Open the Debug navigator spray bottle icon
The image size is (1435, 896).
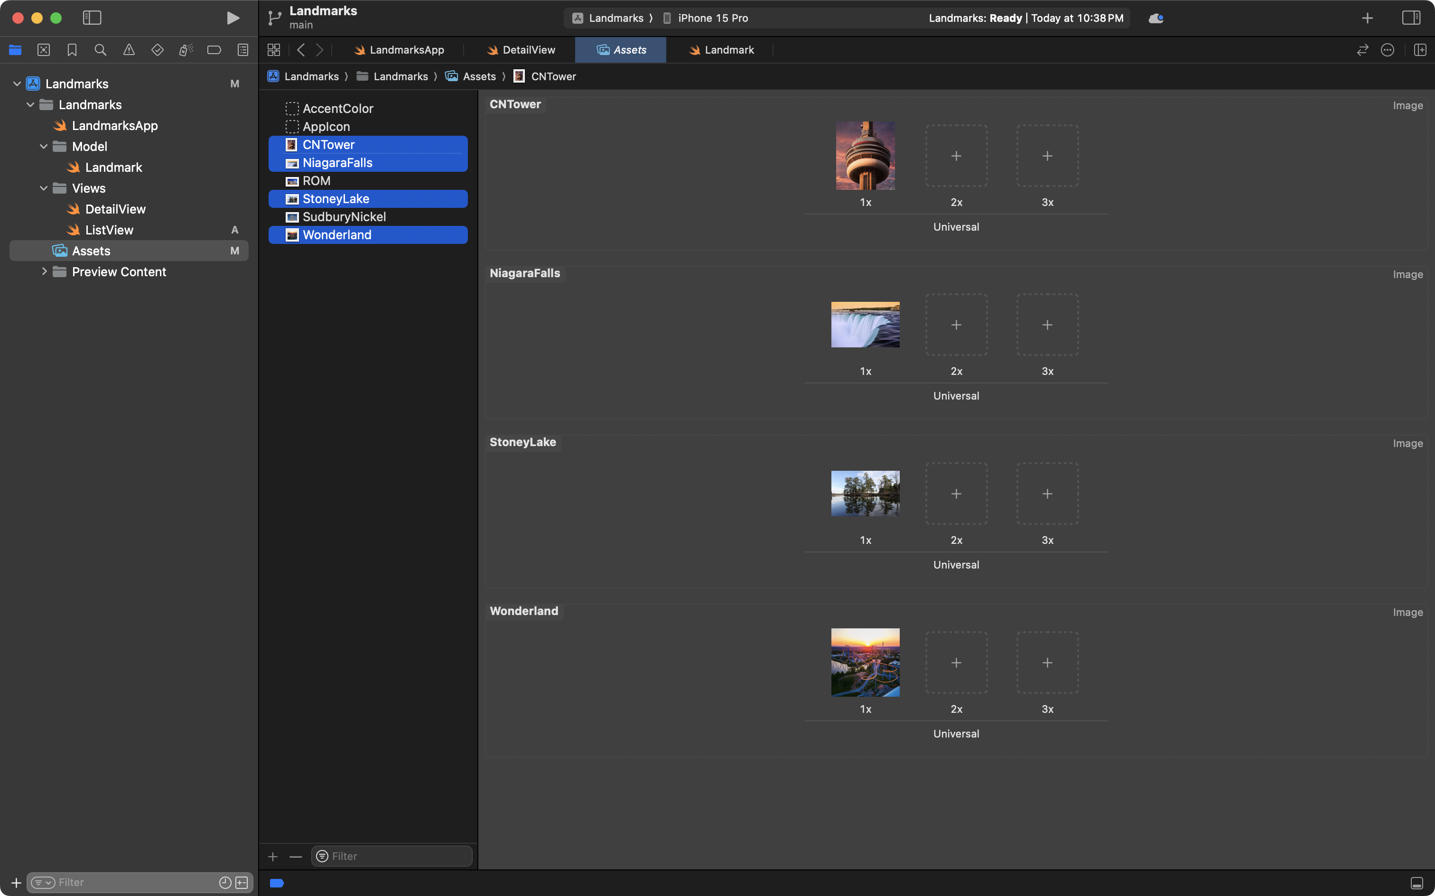pyautogui.click(x=186, y=50)
